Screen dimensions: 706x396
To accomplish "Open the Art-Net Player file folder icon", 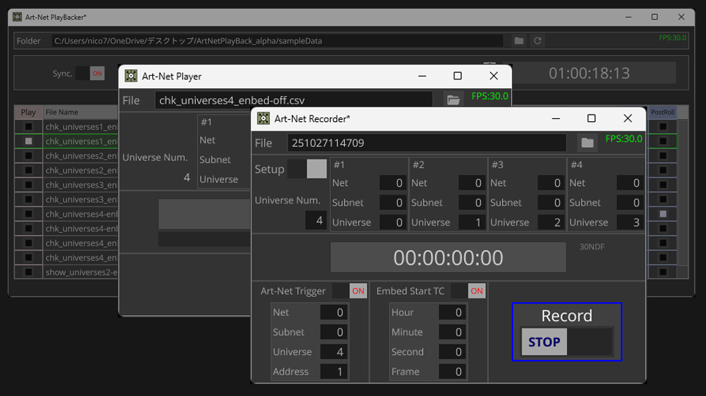I will click(453, 100).
